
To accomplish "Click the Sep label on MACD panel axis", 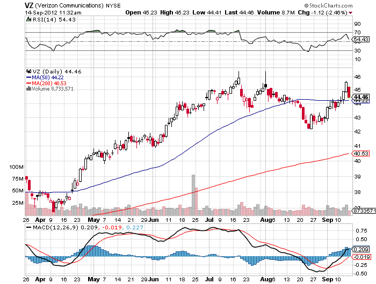I will click(x=327, y=279).
